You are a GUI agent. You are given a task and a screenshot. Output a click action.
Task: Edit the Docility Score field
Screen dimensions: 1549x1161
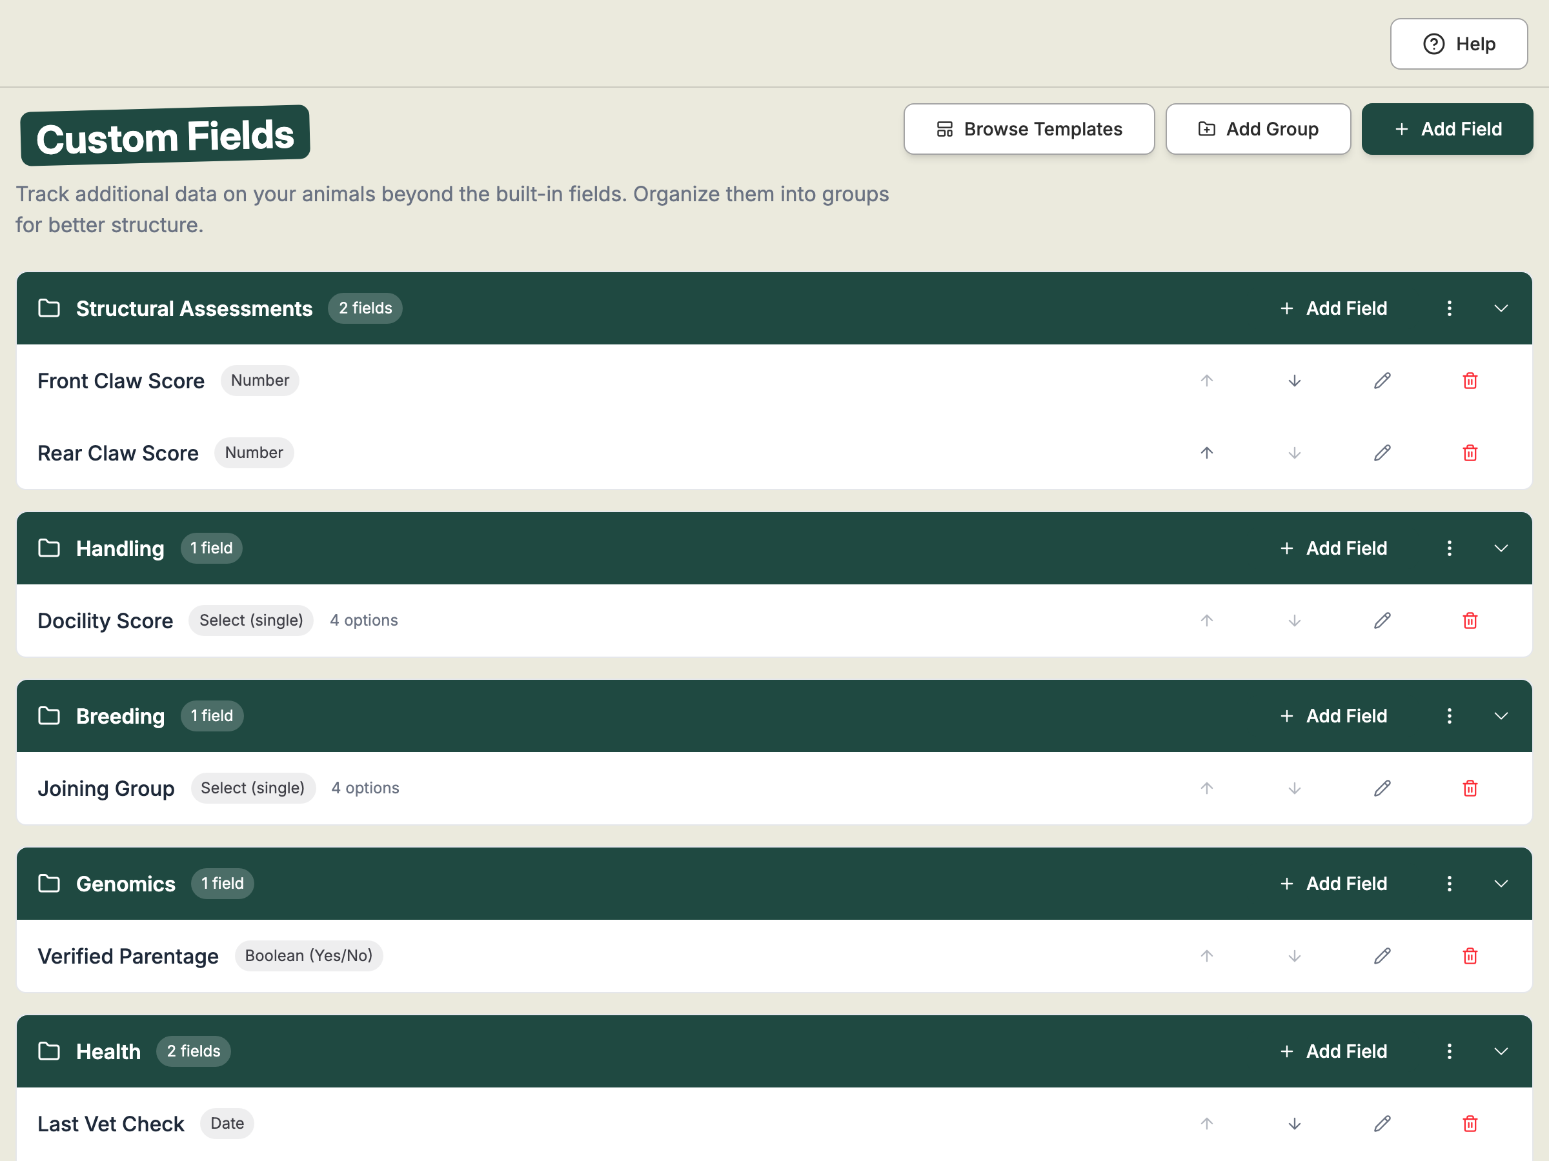click(1382, 620)
